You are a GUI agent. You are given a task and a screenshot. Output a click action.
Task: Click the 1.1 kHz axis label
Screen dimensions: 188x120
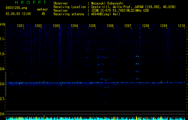click(x=3, y=39)
